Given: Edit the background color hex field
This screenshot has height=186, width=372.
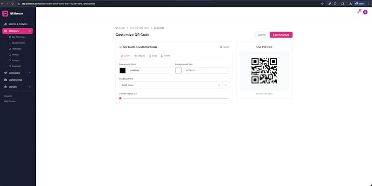Looking at the screenshot, I should click(x=206, y=71).
